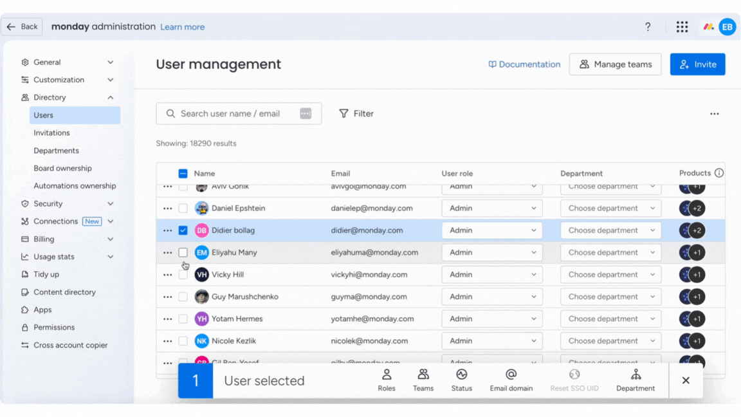Screen dimensions: 741x417
Task: Click the Manage teams button
Action: [615, 64]
